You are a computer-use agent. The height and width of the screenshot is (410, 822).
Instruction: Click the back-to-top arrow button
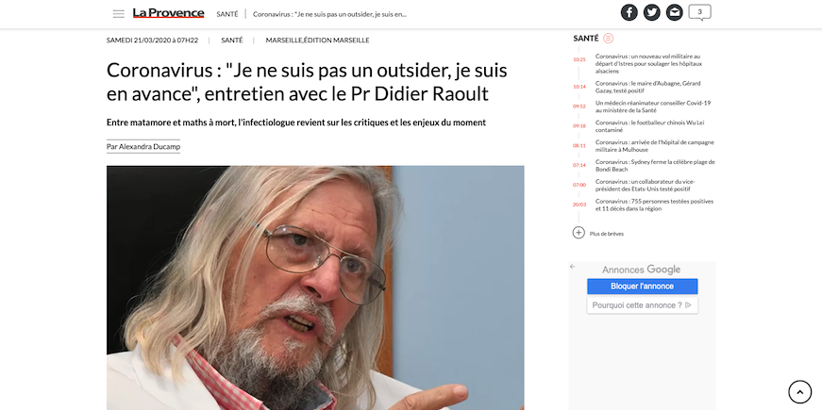pos(800,392)
